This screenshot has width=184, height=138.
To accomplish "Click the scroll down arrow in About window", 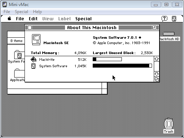I will click(x=157, y=74).
